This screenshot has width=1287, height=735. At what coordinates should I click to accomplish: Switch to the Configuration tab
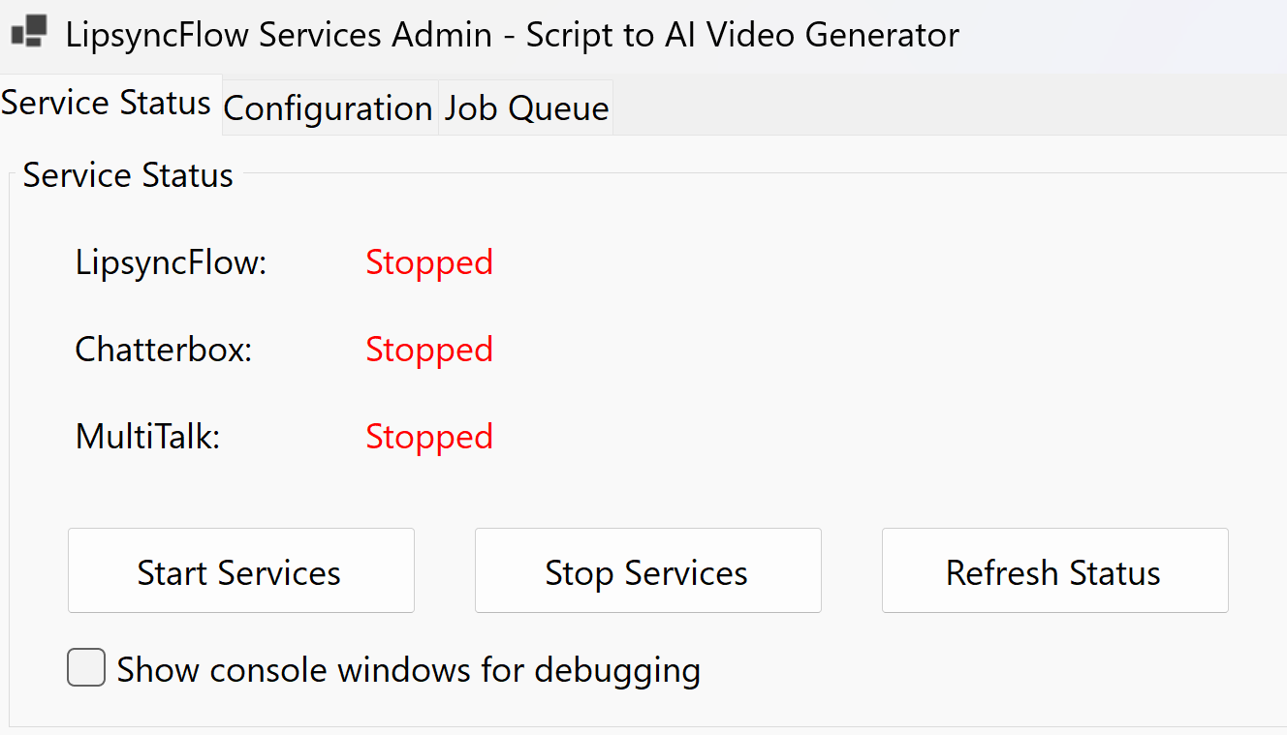click(329, 107)
